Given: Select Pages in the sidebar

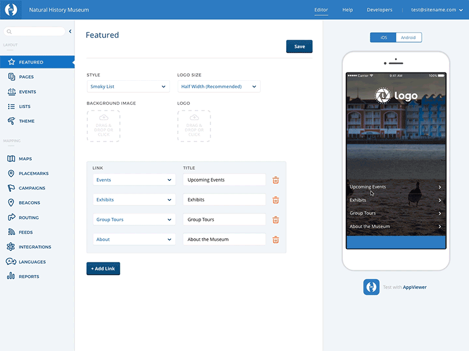Looking at the screenshot, I should [37, 77].
